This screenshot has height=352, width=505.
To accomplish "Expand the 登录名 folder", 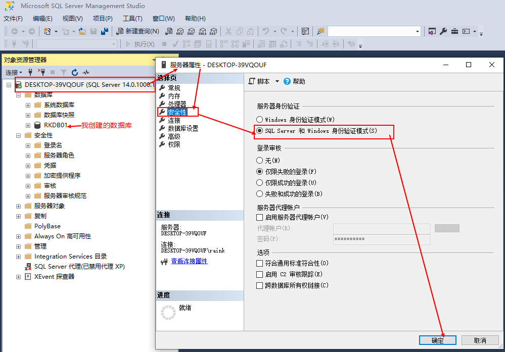I will point(28,145).
